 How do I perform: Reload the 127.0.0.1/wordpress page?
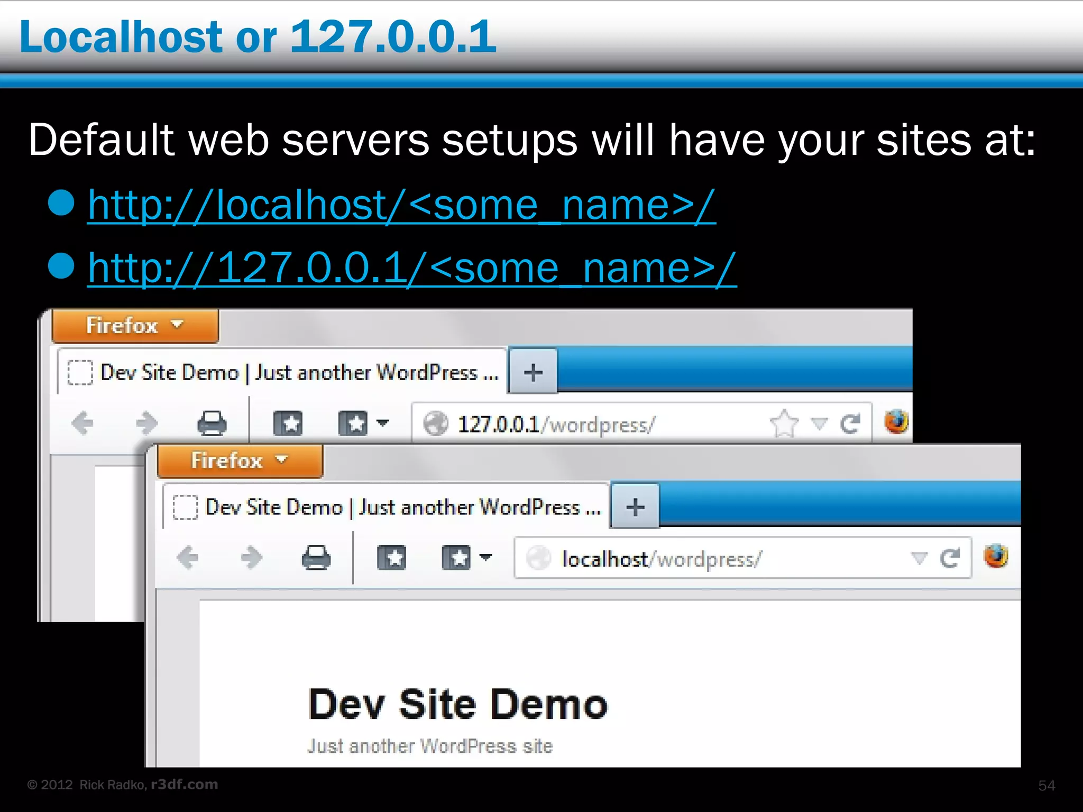(850, 423)
